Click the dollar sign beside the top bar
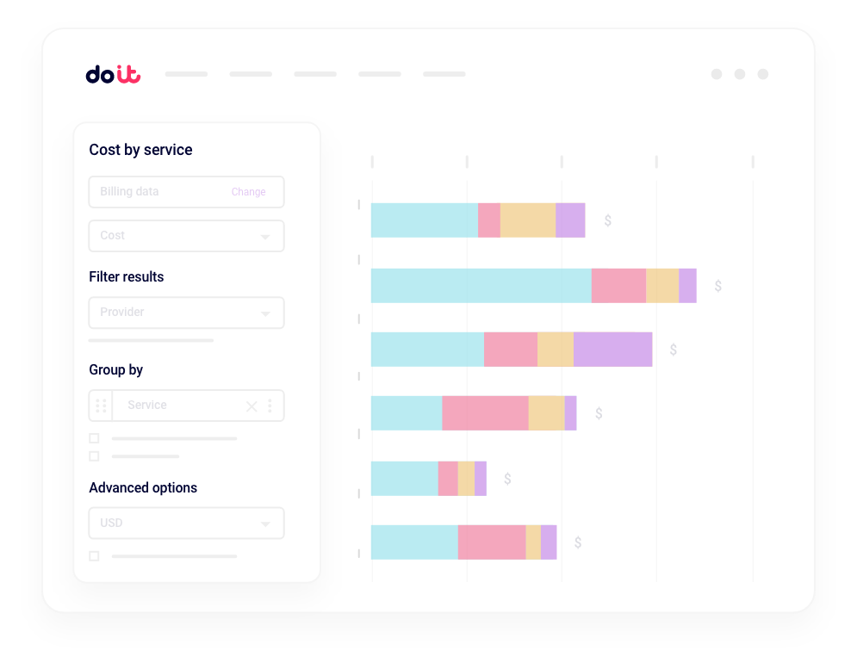 click(x=607, y=220)
